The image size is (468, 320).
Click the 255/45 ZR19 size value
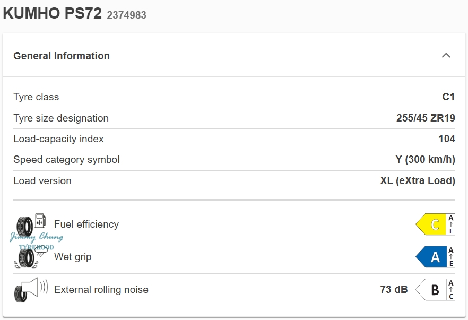pyautogui.click(x=426, y=118)
